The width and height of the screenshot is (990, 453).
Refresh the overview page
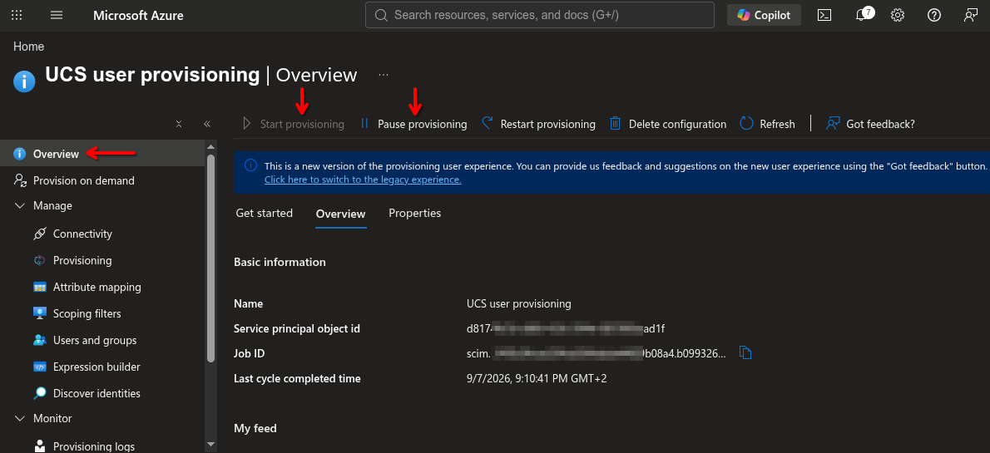[x=768, y=125]
